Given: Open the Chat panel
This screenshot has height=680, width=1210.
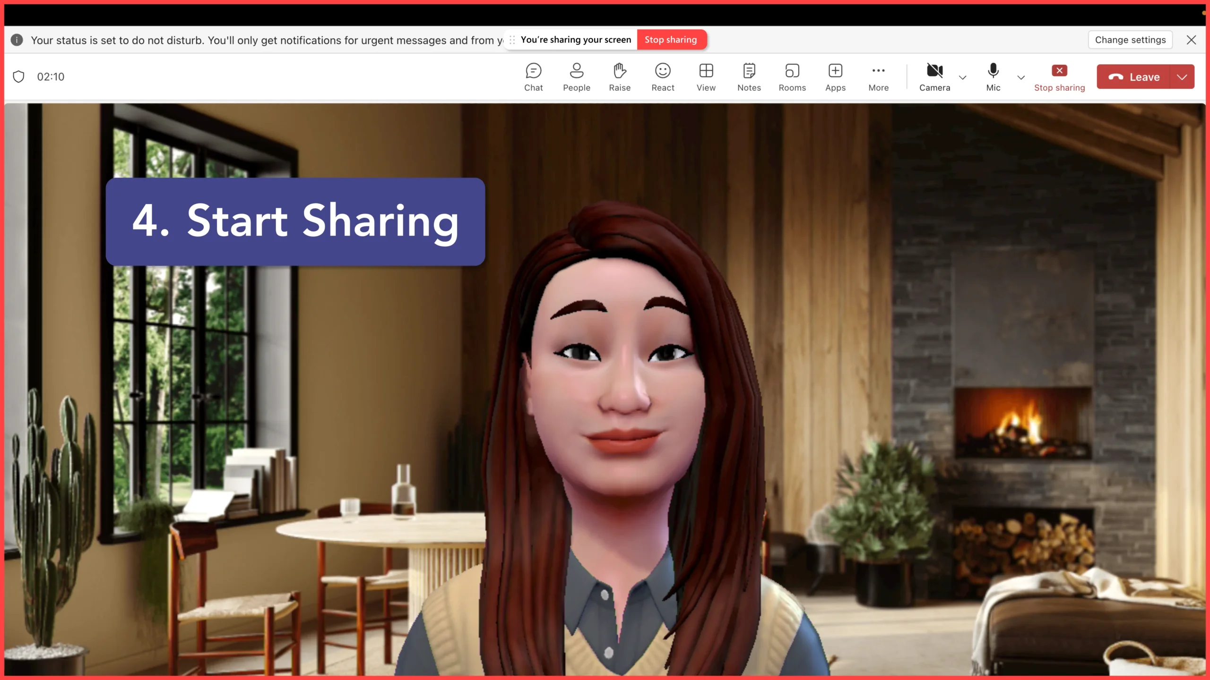Looking at the screenshot, I should 533,77.
